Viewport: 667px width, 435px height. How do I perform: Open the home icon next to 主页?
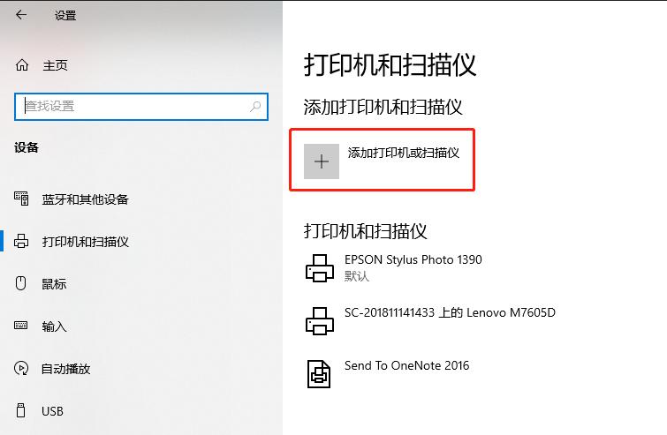(x=22, y=65)
